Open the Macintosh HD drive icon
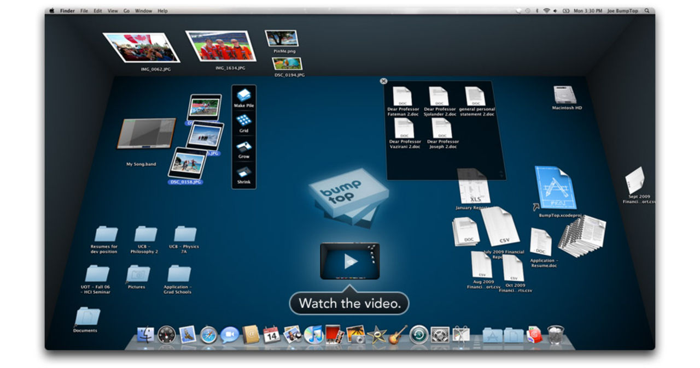700x368 pixels. [566, 95]
